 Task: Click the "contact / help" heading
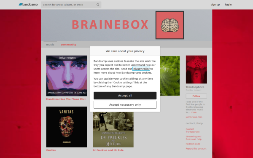pos(194,123)
